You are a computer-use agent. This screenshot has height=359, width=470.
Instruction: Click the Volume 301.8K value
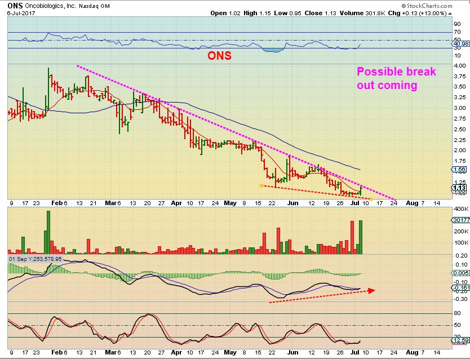pos(362,13)
